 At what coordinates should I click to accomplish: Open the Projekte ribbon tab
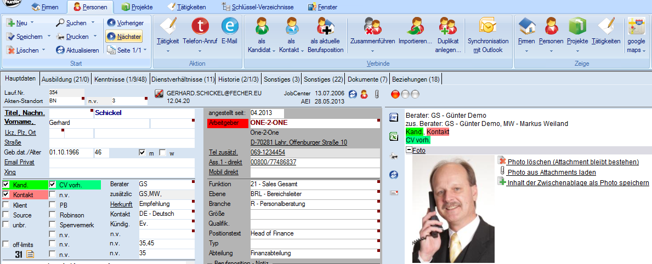137,7
